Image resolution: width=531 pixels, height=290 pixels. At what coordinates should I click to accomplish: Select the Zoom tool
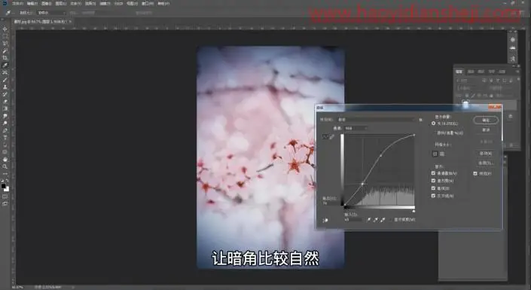[5, 166]
